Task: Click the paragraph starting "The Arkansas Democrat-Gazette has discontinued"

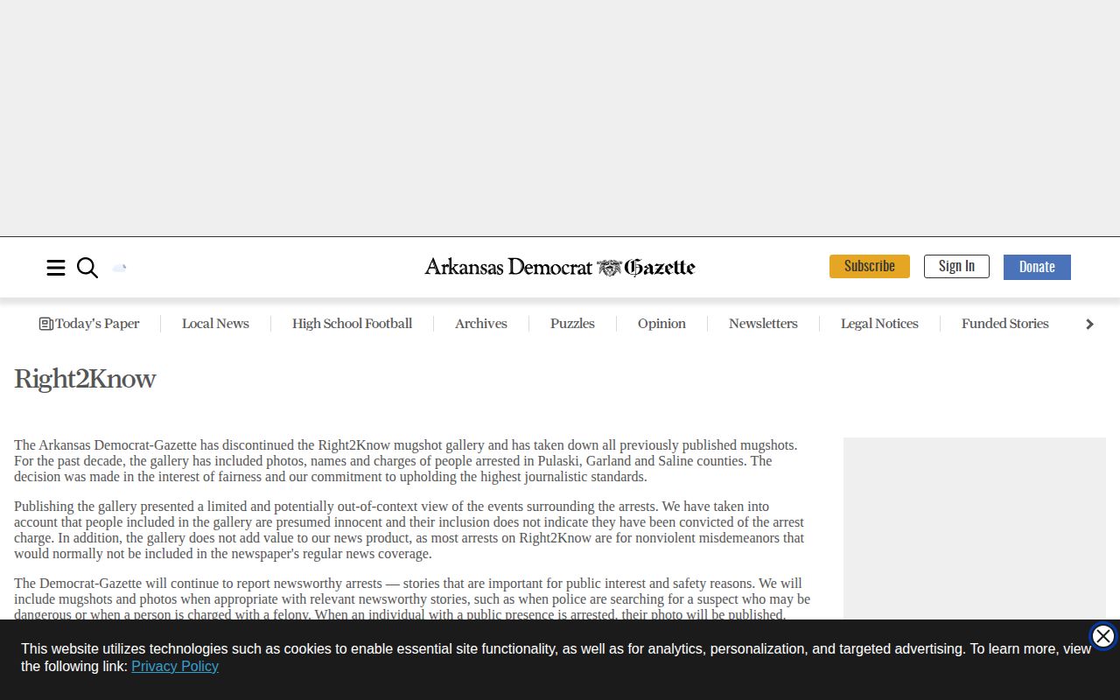Action: pyautogui.click(x=408, y=461)
